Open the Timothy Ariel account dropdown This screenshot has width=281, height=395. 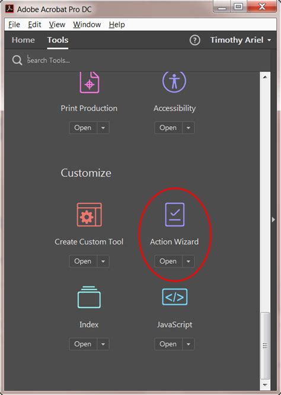[241, 40]
